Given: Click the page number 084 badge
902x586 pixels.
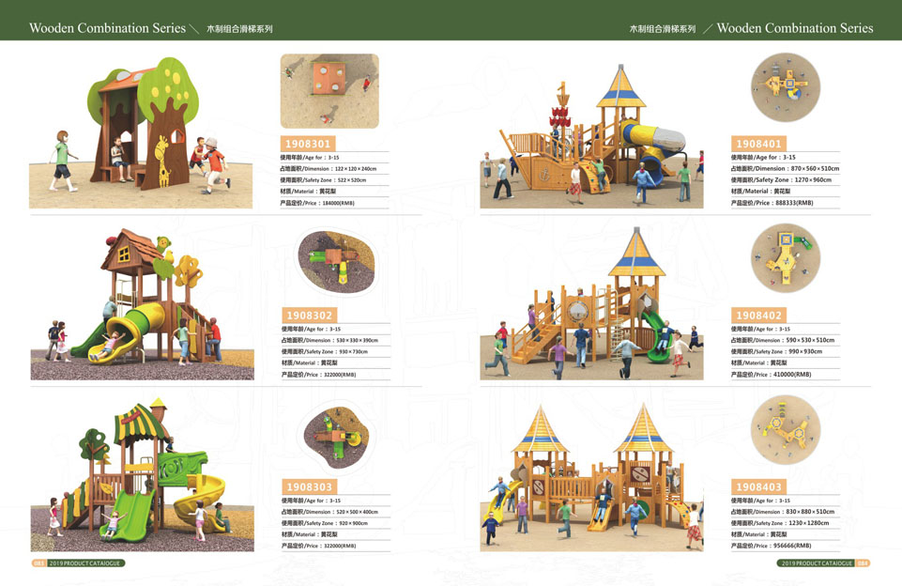Looking at the screenshot, I should [x=863, y=563].
